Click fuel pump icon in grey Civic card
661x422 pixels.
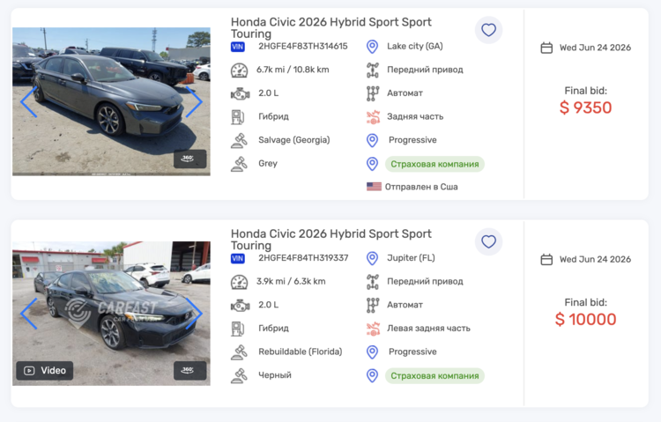click(237, 117)
